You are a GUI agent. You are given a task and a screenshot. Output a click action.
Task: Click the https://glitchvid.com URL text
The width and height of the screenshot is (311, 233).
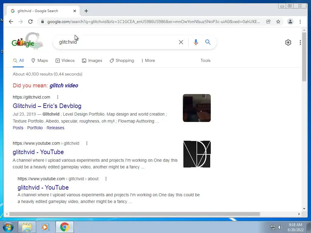31,97
